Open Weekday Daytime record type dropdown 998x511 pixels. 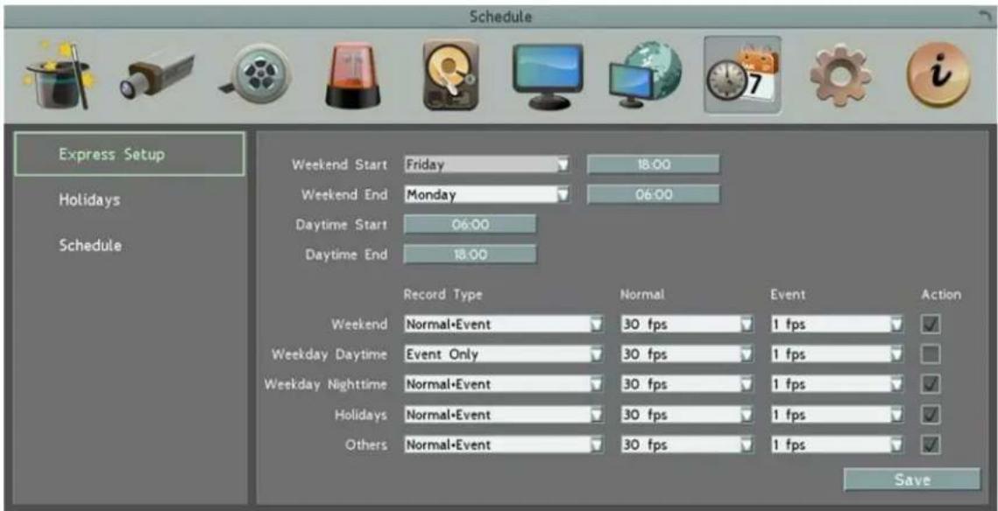504,354
